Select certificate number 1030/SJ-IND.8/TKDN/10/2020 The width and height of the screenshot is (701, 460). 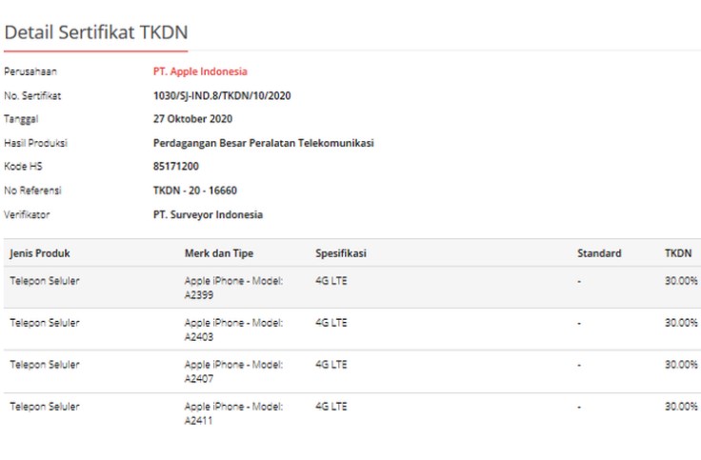click(222, 95)
